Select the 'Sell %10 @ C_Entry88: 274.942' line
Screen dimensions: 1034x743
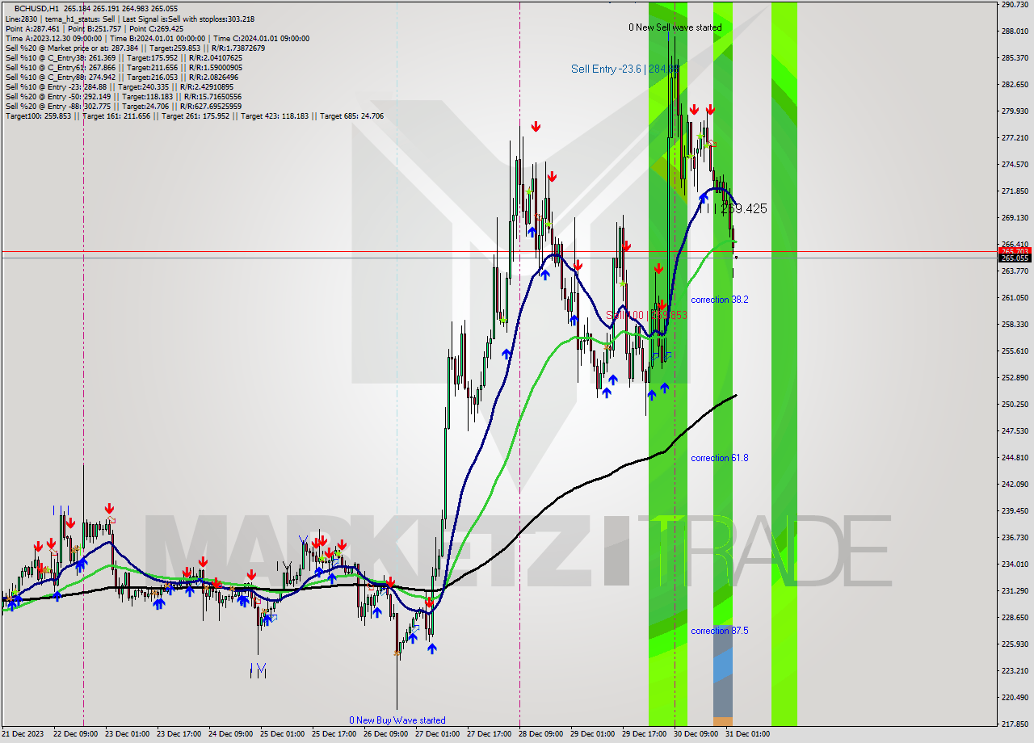point(124,77)
